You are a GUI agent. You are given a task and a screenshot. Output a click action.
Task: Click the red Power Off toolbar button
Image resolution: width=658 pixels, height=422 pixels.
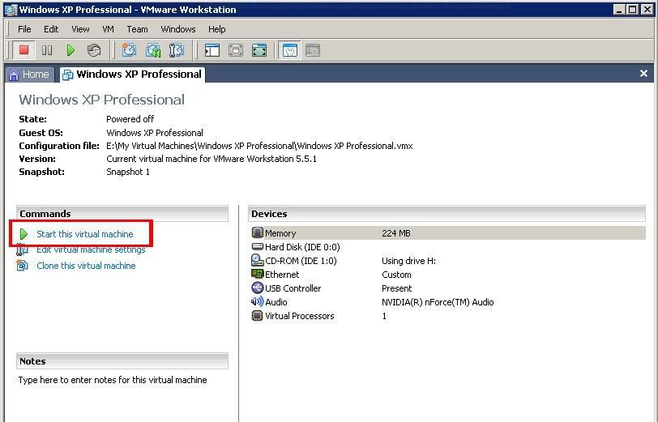[x=24, y=50]
